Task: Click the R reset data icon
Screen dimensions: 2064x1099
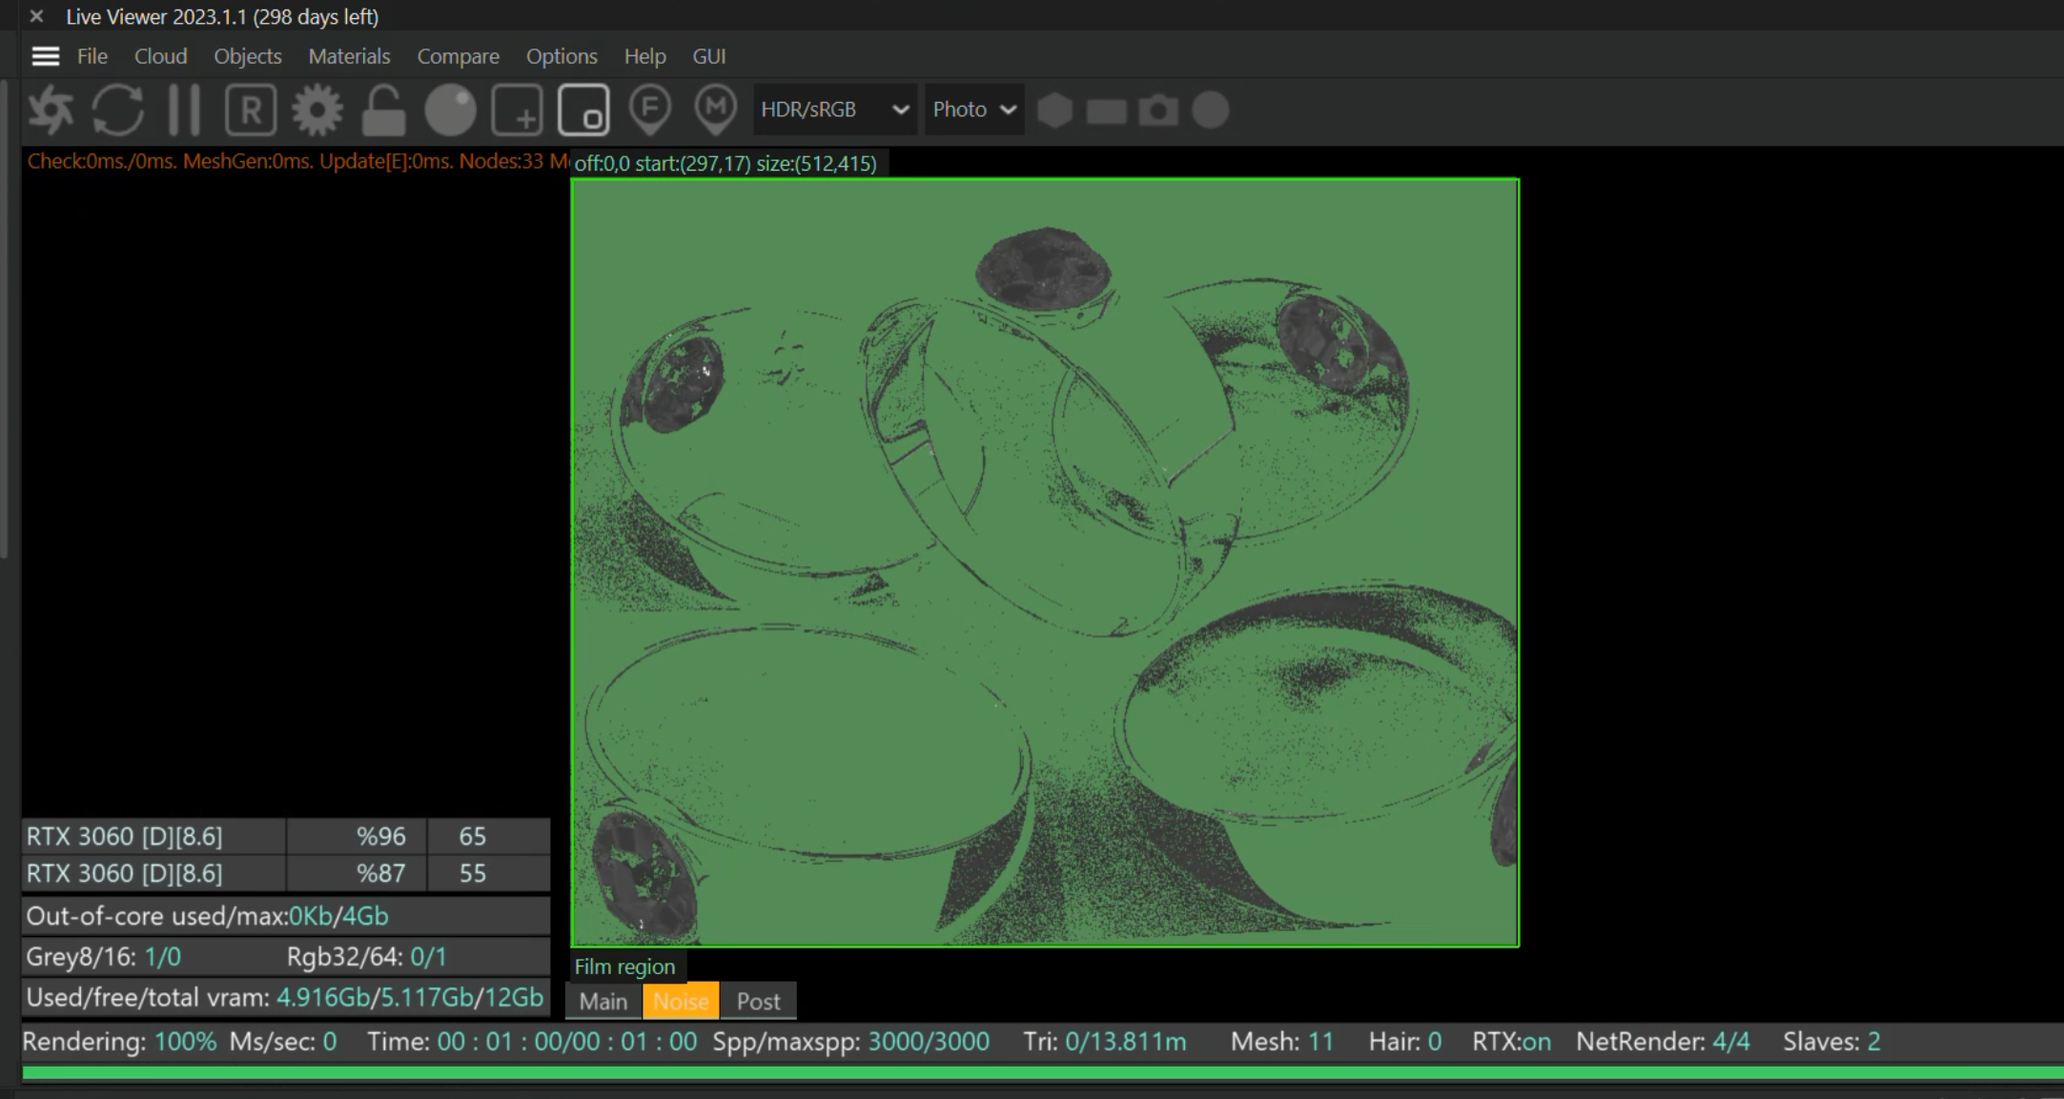Action: [251, 110]
